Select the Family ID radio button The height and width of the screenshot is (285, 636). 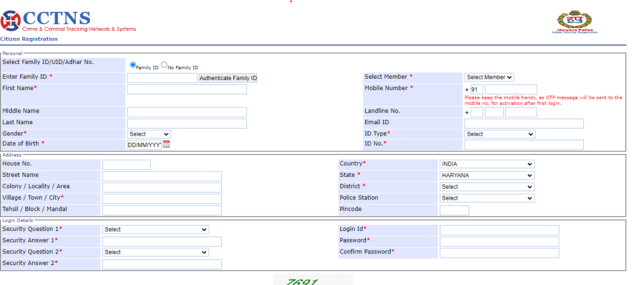pyautogui.click(x=133, y=65)
